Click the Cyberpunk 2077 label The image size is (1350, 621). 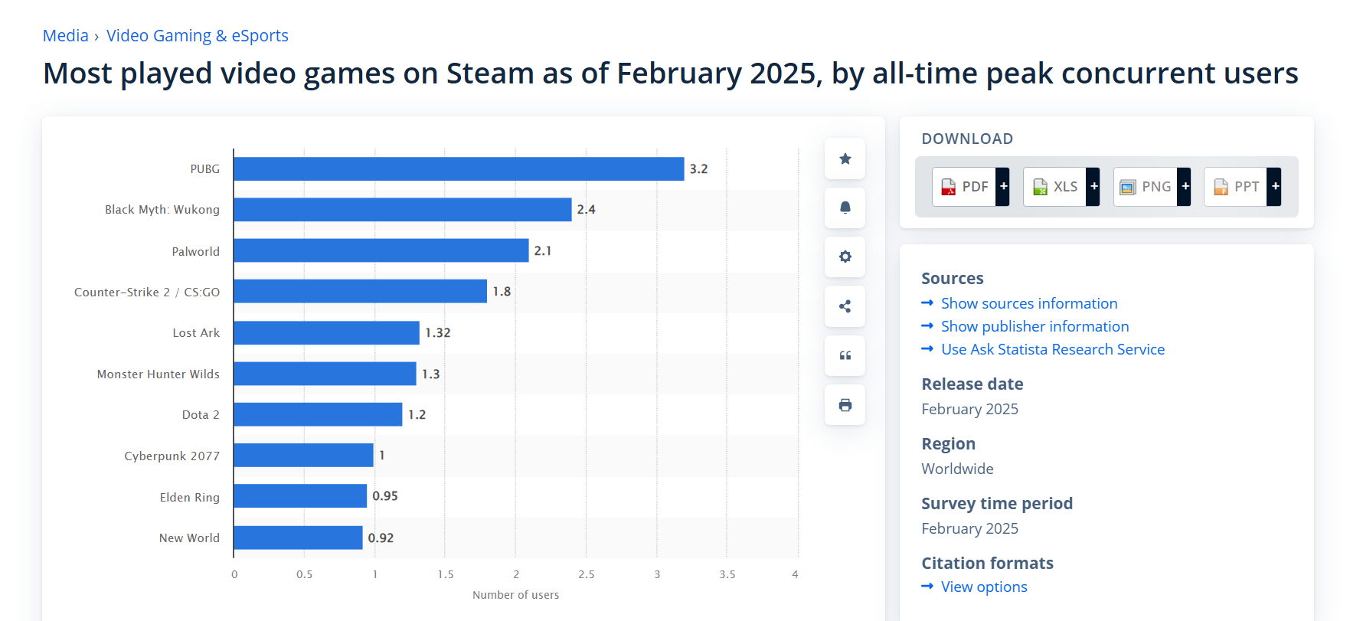click(172, 456)
